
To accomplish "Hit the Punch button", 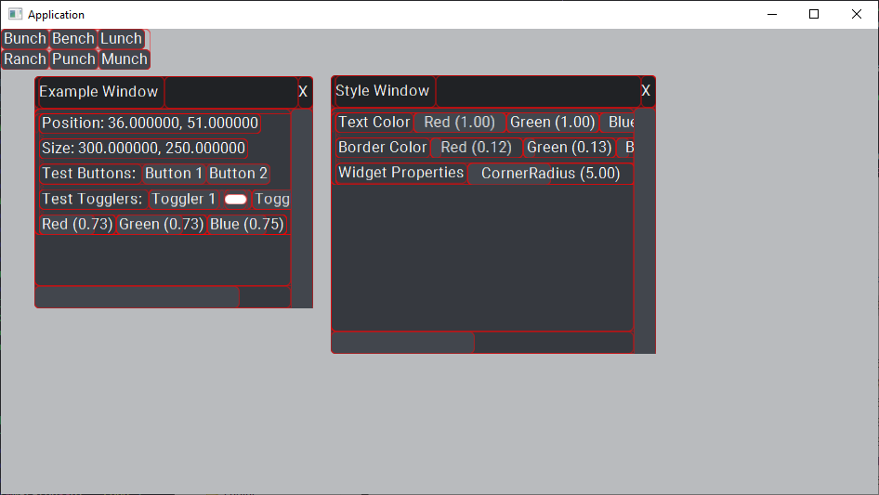I will coord(73,59).
